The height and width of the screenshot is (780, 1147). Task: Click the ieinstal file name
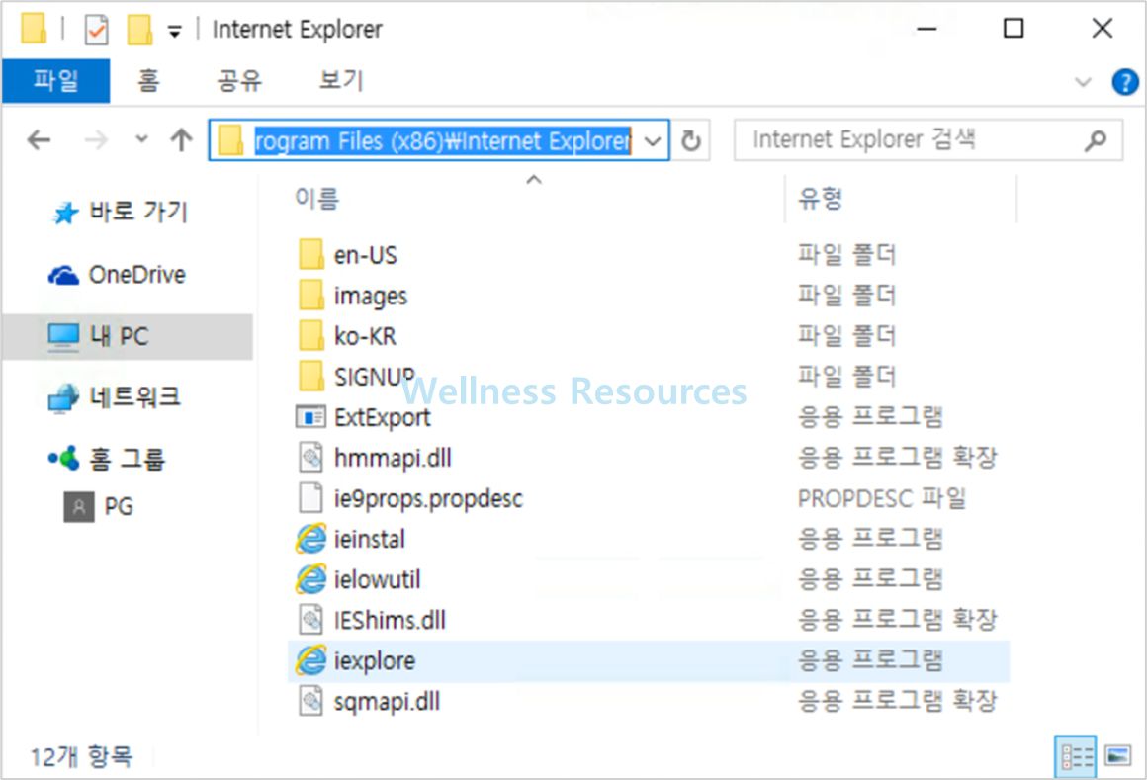point(370,539)
